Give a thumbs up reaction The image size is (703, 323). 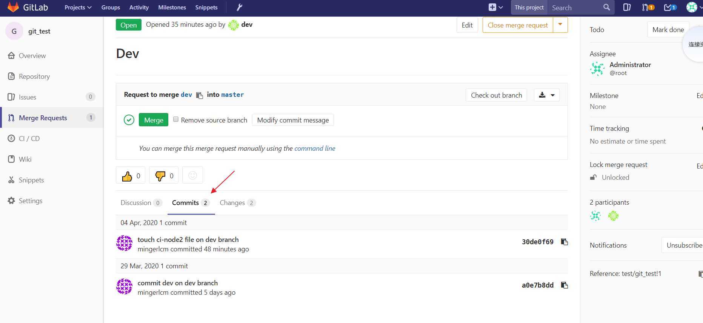[x=131, y=176]
